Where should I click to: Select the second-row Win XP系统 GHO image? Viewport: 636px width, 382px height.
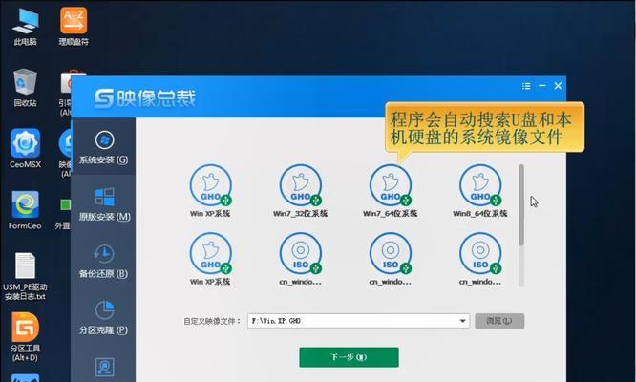tap(210, 259)
